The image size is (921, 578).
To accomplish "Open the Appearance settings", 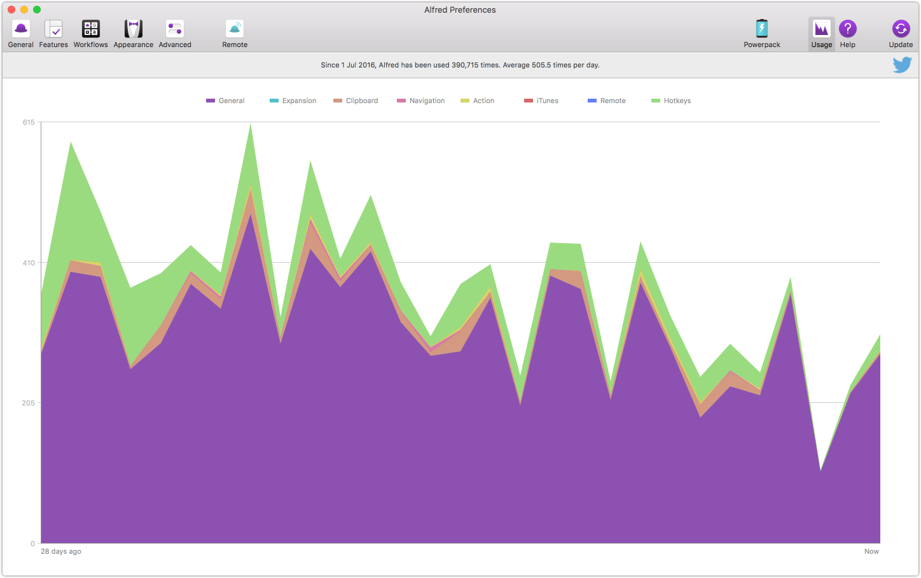I will [134, 34].
